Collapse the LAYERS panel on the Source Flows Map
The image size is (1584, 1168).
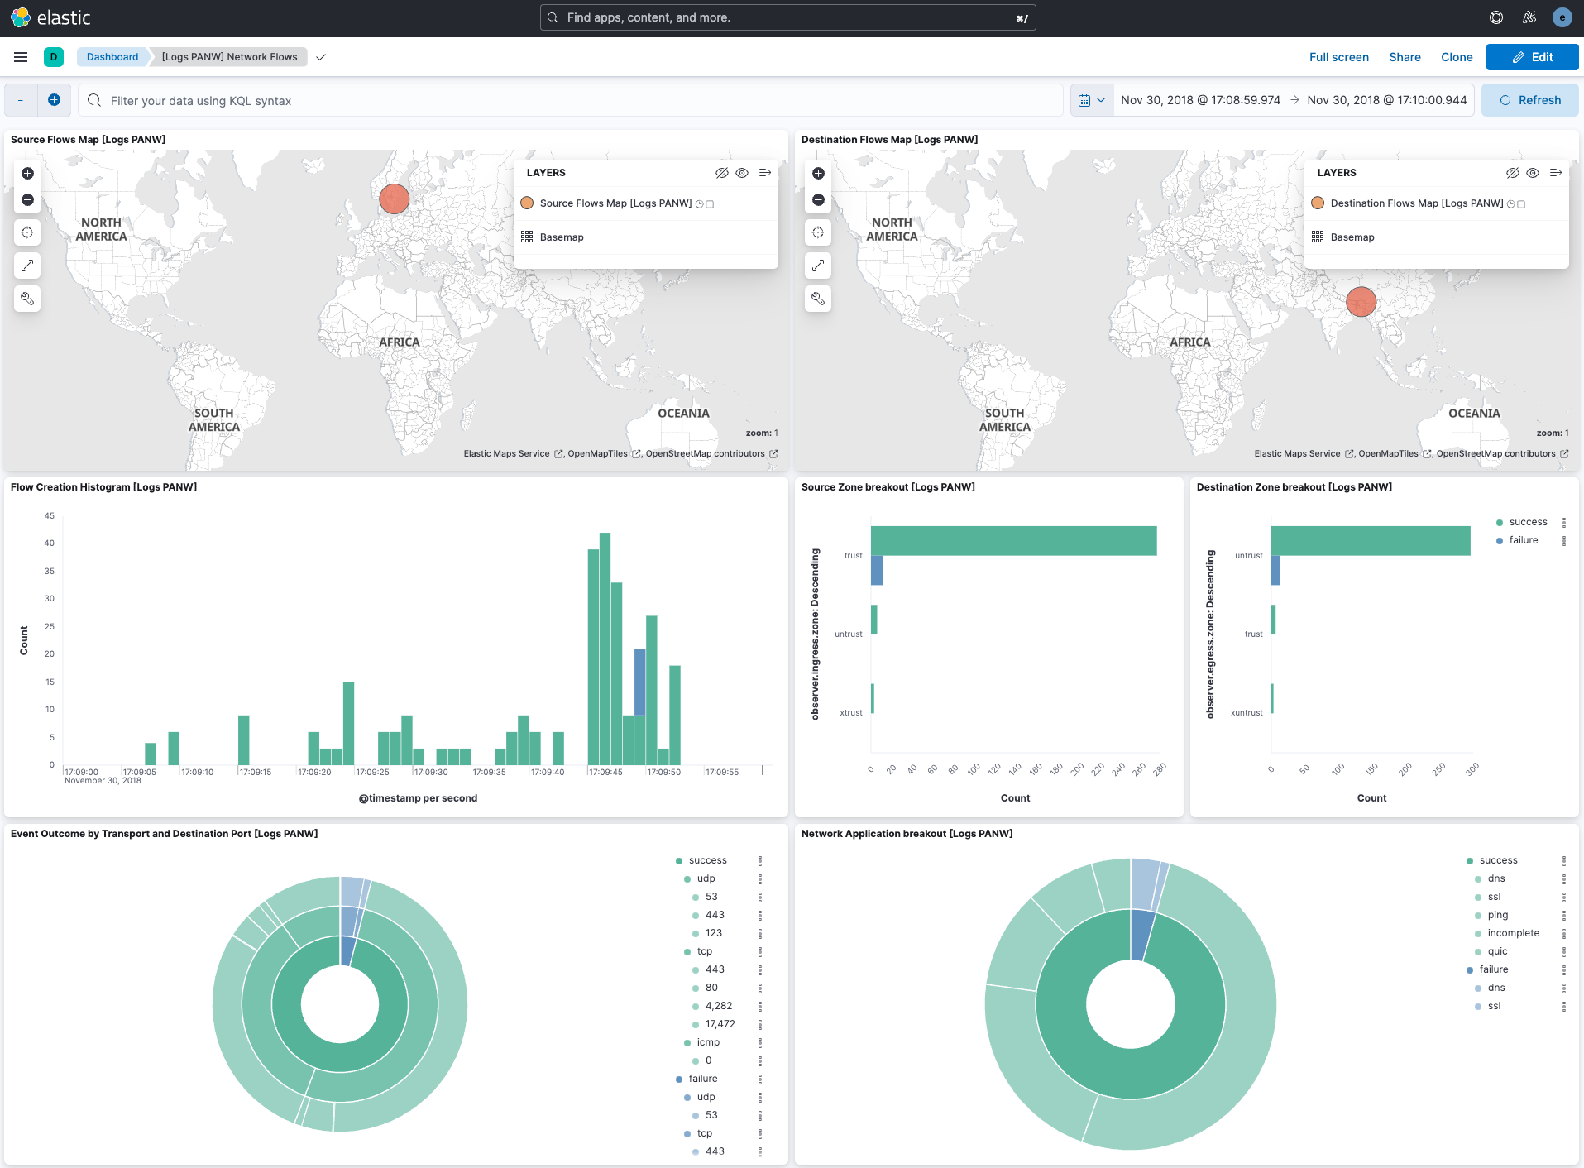(x=764, y=173)
